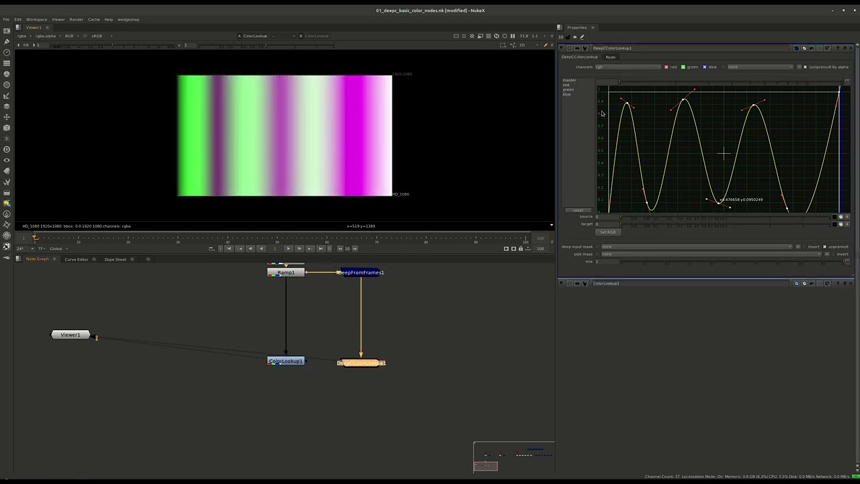860x484 pixels.
Task: Click the DeepCColorLookup1 node name field
Action: (691, 48)
